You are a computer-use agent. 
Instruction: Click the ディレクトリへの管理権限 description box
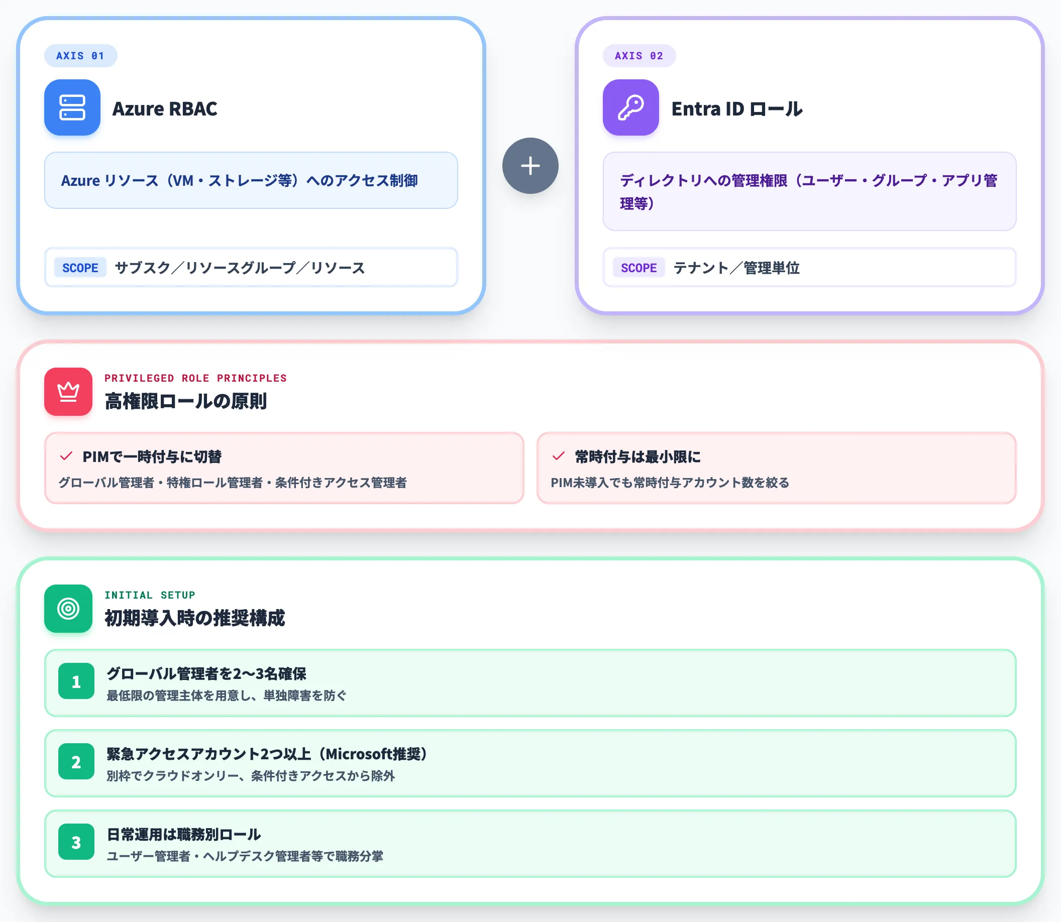pos(809,191)
